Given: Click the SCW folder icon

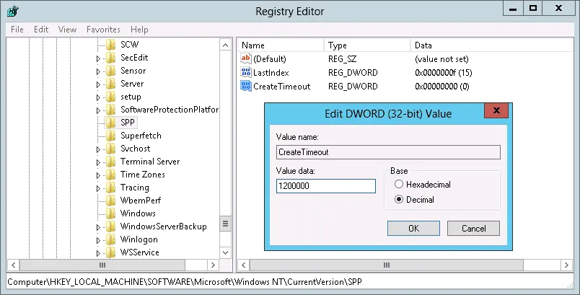Looking at the screenshot, I should coord(110,45).
